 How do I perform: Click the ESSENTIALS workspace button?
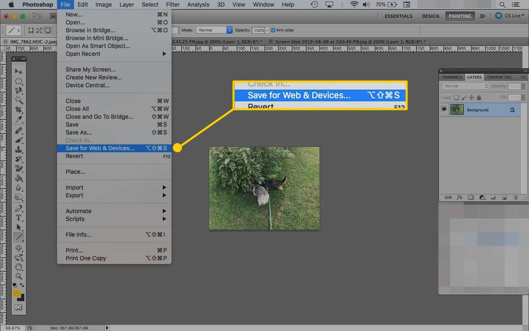398,16
